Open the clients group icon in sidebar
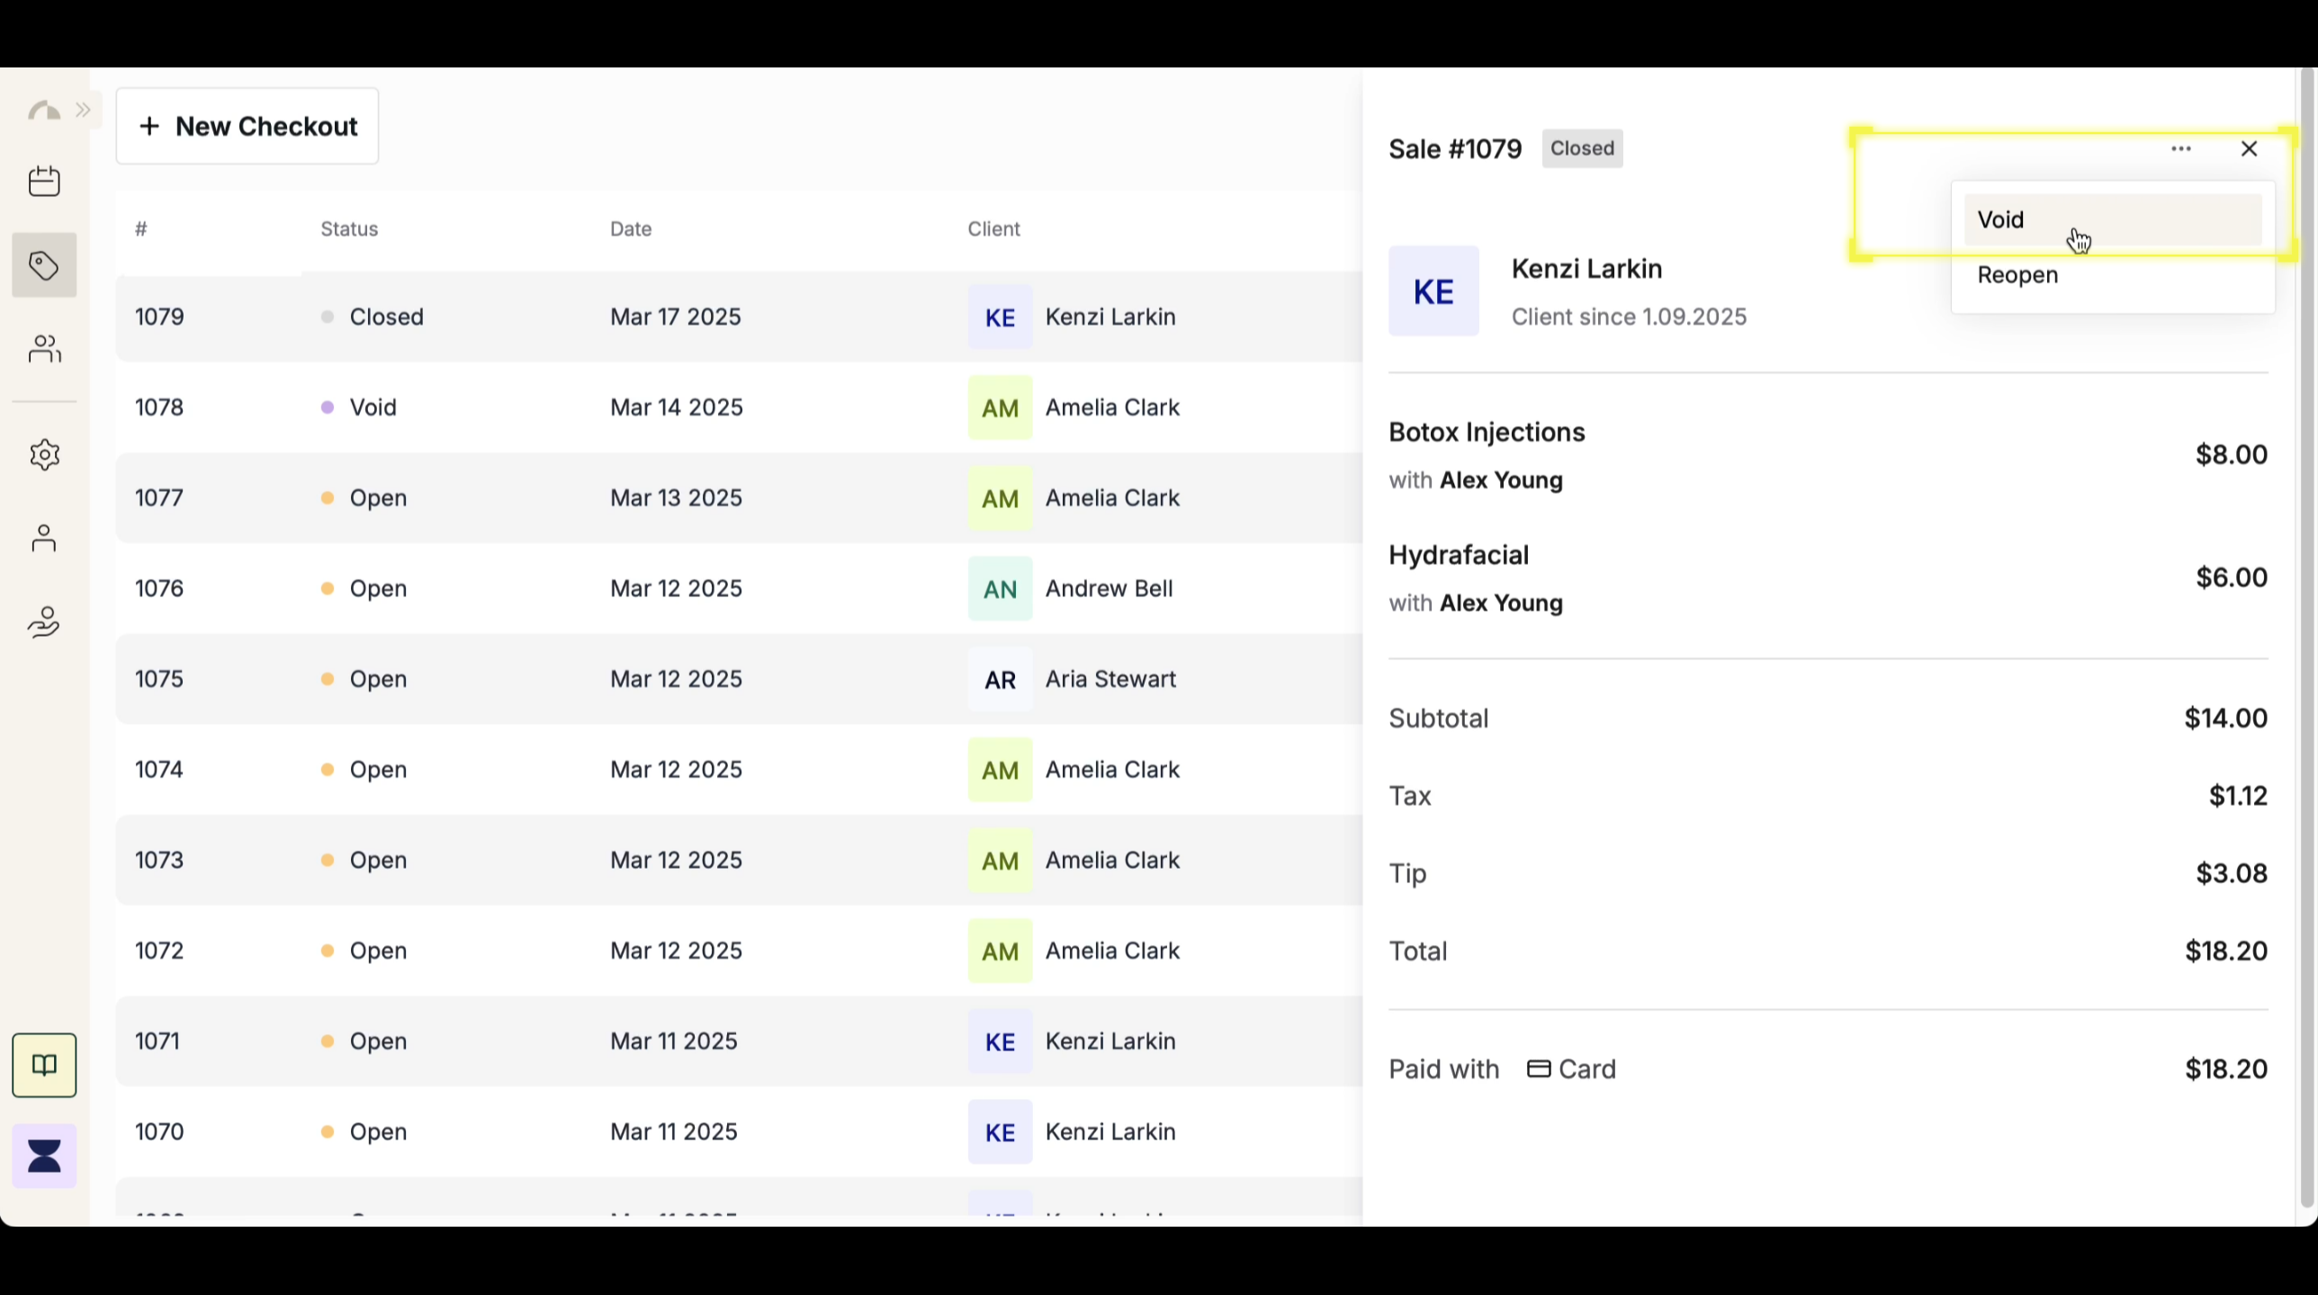This screenshot has width=2318, height=1295. click(44, 349)
